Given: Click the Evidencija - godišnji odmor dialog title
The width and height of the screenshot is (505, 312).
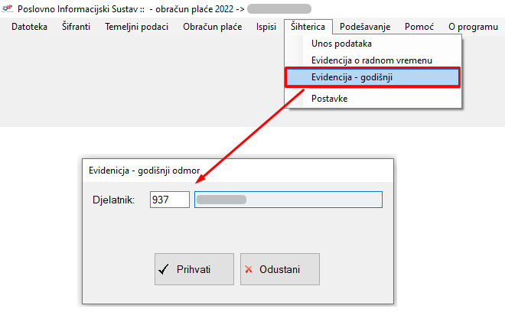Looking at the screenshot, I should pos(150,171).
